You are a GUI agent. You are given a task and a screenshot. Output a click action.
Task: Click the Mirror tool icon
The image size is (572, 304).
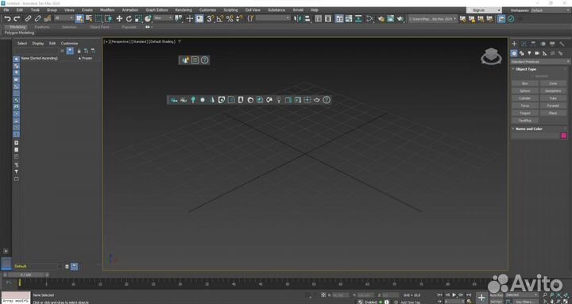298,18
